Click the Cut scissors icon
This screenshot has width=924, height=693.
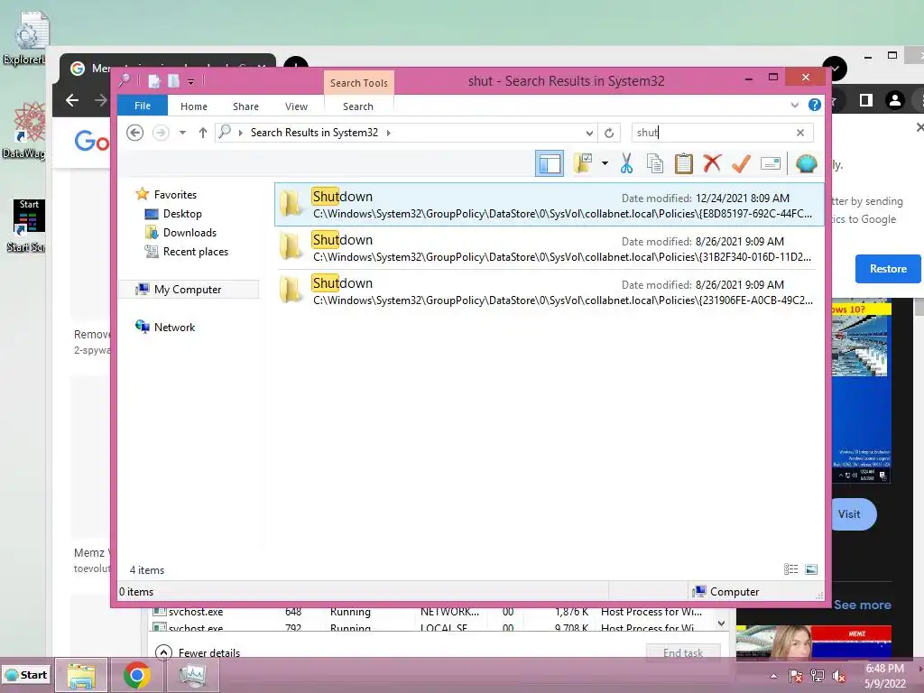pos(626,163)
